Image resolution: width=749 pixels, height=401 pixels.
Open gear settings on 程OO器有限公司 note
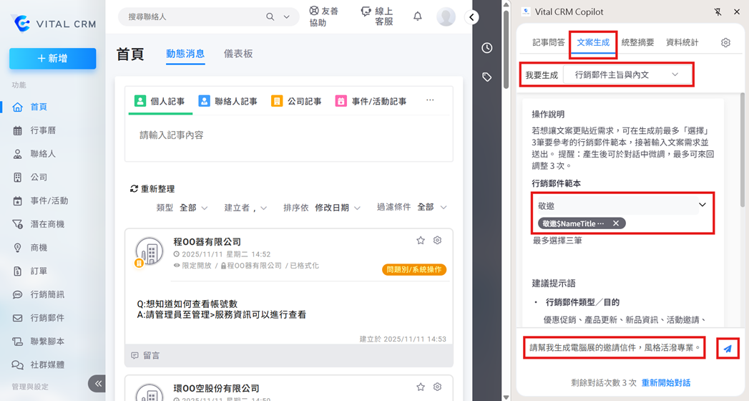(x=438, y=241)
